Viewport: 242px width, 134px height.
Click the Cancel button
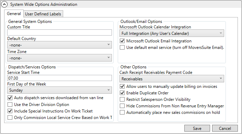[225, 128]
